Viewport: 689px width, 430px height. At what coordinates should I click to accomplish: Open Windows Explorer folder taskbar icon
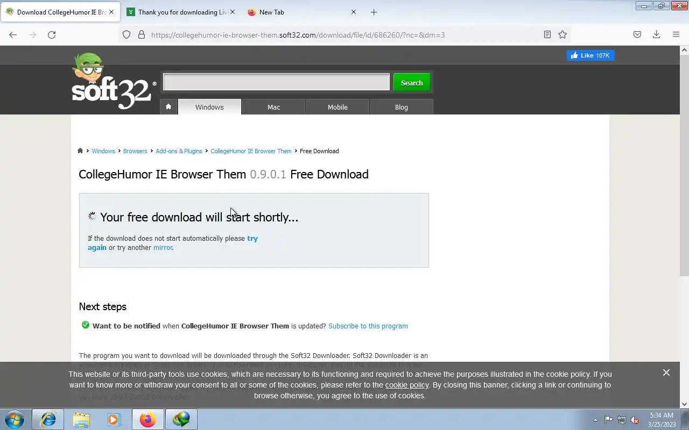81,419
